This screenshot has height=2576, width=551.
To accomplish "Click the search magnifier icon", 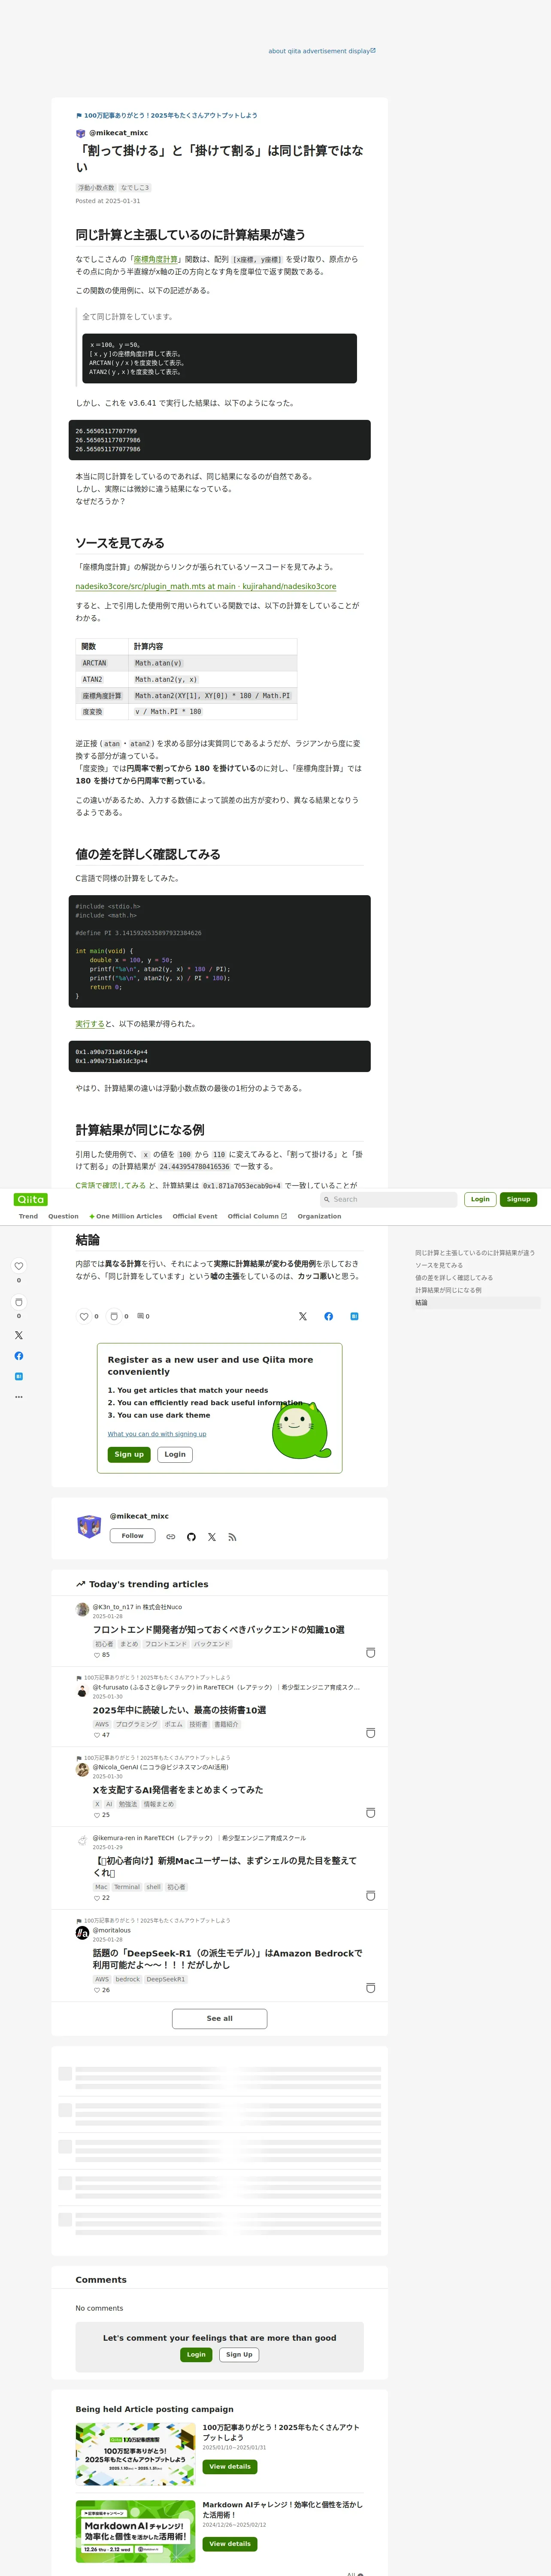I will (326, 1199).
